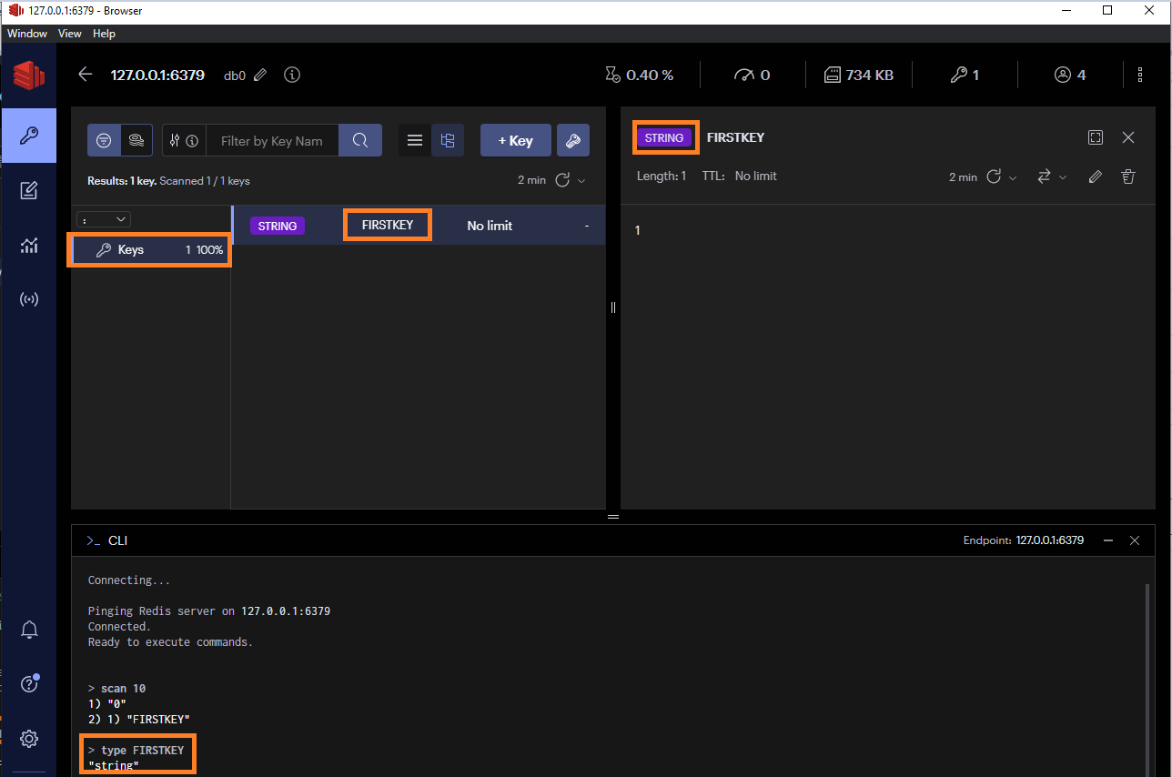Open the Window menu
1172x777 pixels.
(27, 34)
